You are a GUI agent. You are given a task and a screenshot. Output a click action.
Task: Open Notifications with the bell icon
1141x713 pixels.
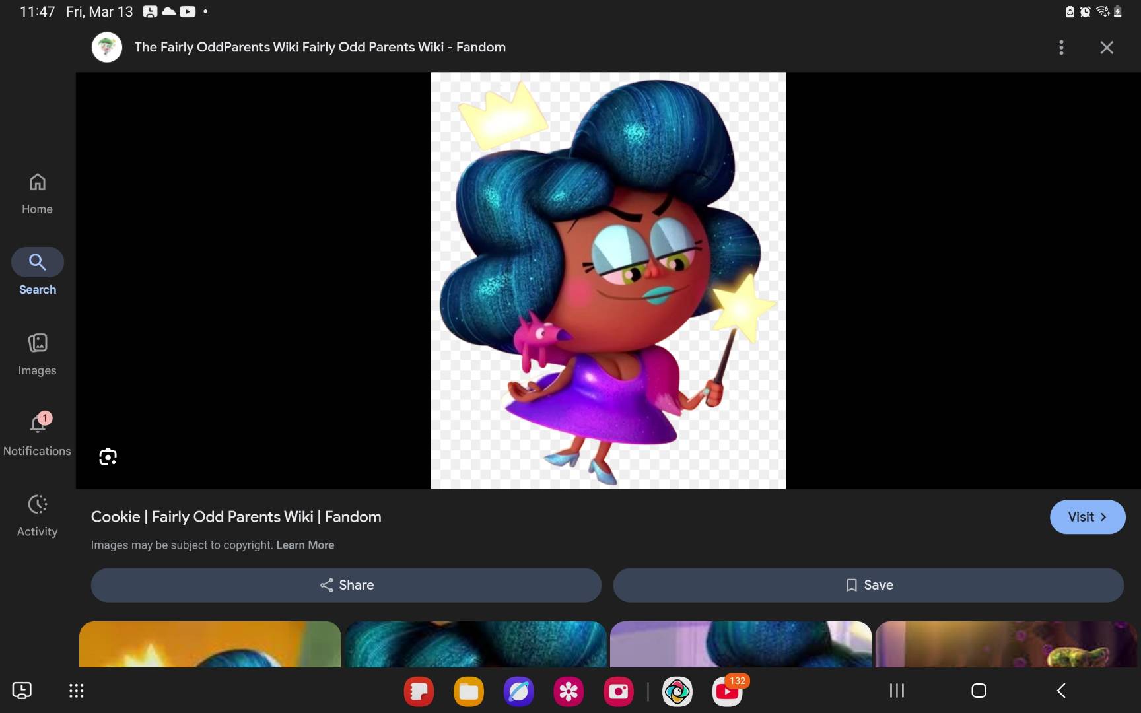pos(37,434)
